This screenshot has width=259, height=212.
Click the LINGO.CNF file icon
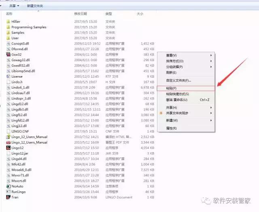point(8,131)
